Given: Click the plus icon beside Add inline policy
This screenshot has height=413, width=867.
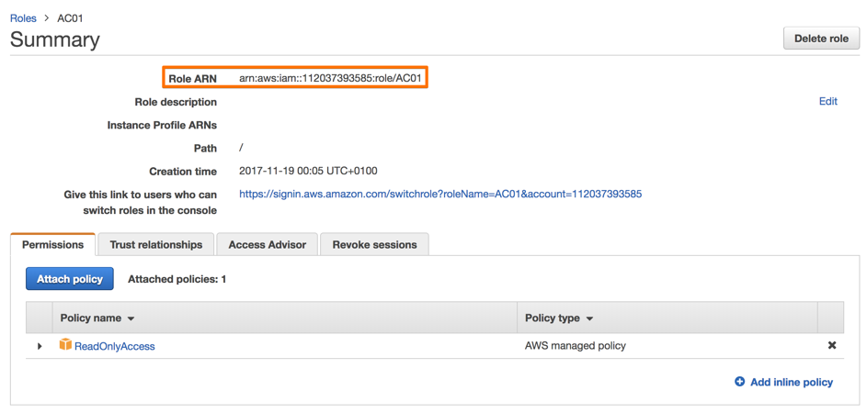Looking at the screenshot, I should [x=739, y=382].
